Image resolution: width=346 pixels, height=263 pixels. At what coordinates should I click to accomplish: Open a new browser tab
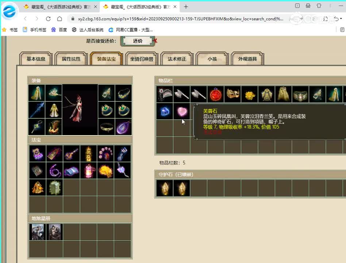coord(186,7)
